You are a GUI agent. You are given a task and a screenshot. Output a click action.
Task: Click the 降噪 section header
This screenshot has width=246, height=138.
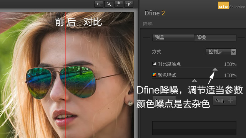148,24
